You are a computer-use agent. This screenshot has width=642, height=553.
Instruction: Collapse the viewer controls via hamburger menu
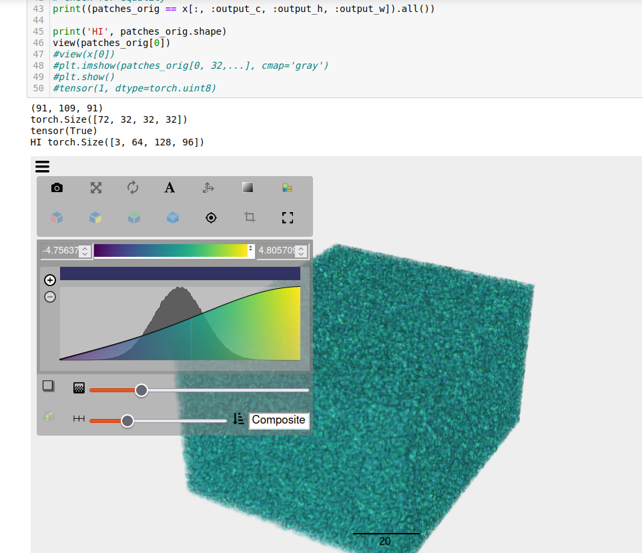coord(42,167)
